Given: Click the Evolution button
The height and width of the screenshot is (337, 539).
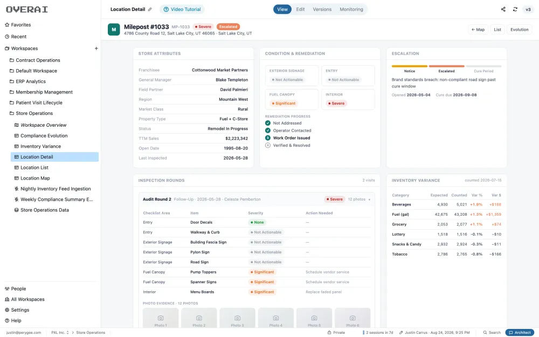Looking at the screenshot, I should 520,30.
